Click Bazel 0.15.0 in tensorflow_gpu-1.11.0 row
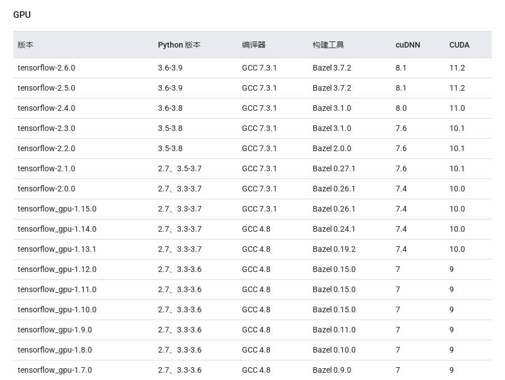This screenshot has width=505, height=380. point(334,289)
